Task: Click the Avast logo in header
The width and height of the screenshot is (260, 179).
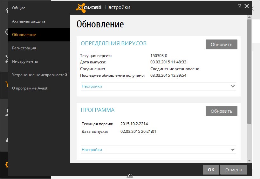Action: [89, 8]
